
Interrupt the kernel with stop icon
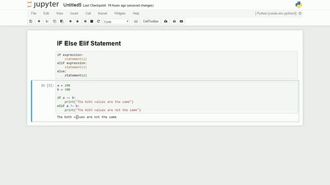point(92,22)
